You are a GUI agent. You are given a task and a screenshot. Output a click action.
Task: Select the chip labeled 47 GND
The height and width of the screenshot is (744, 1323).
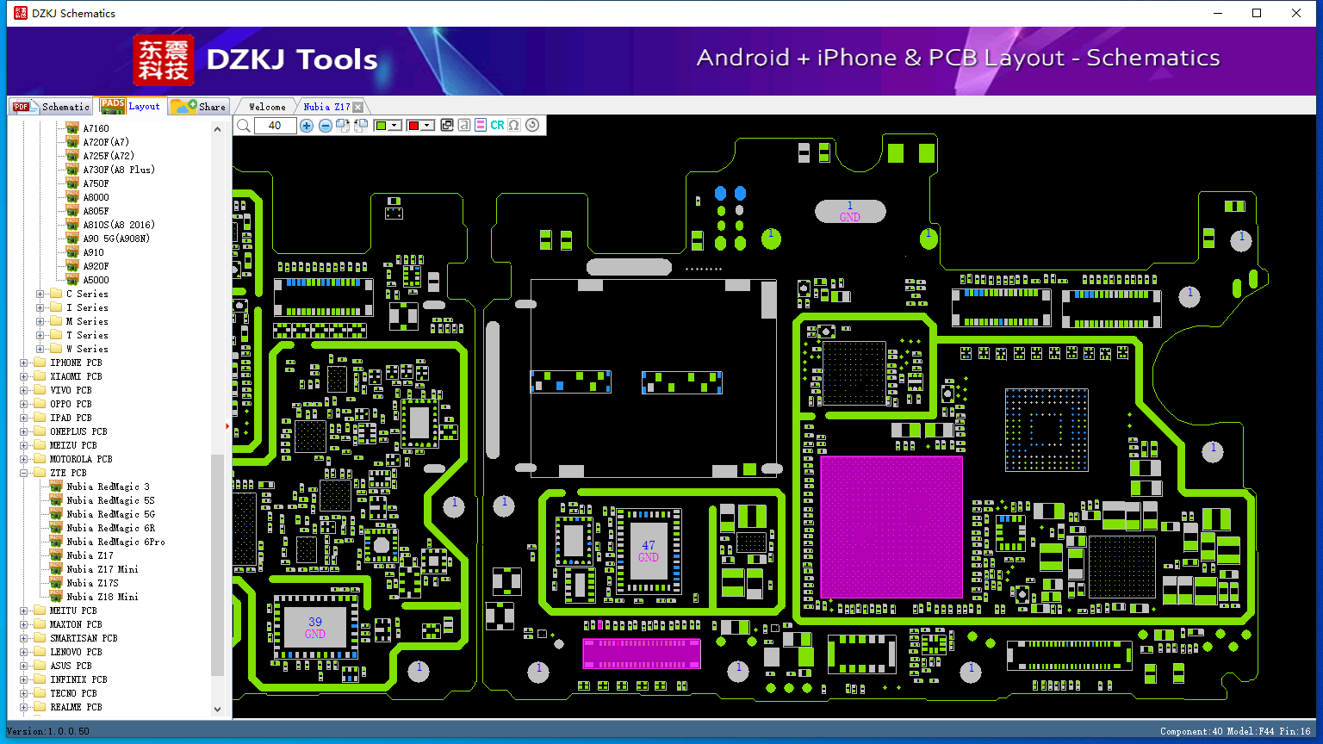point(648,551)
